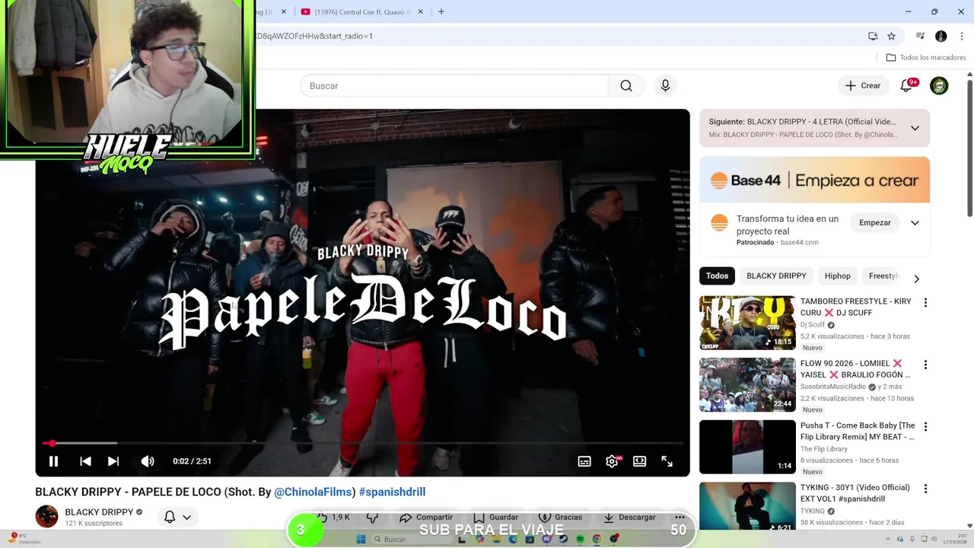Bookmark this page with the star icon
Screen dimensions: 974x548
pyautogui.click(x=891, y=36)
